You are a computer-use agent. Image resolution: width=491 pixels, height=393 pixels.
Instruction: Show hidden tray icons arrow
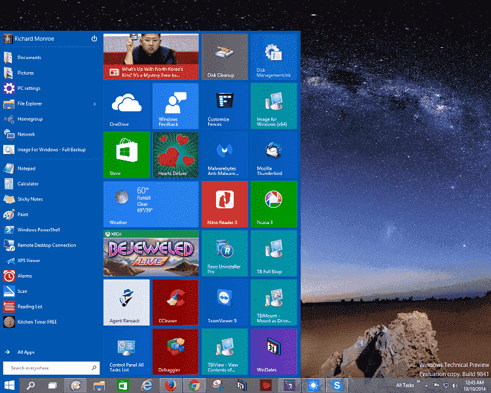426,386
